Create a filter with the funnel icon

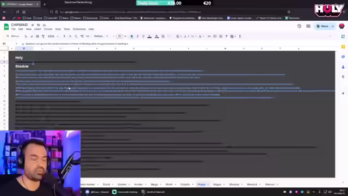pos(226,36)
